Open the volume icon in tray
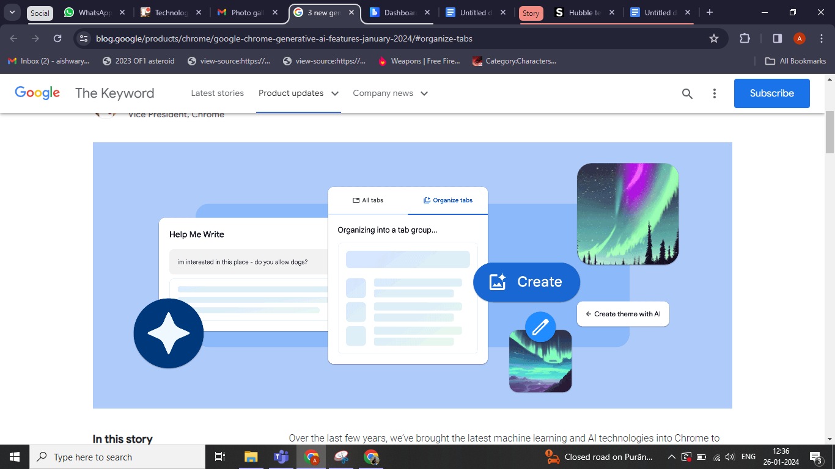The width and height of the screenshot is (835, 469). pyautogui.click(x=730, y=457)
